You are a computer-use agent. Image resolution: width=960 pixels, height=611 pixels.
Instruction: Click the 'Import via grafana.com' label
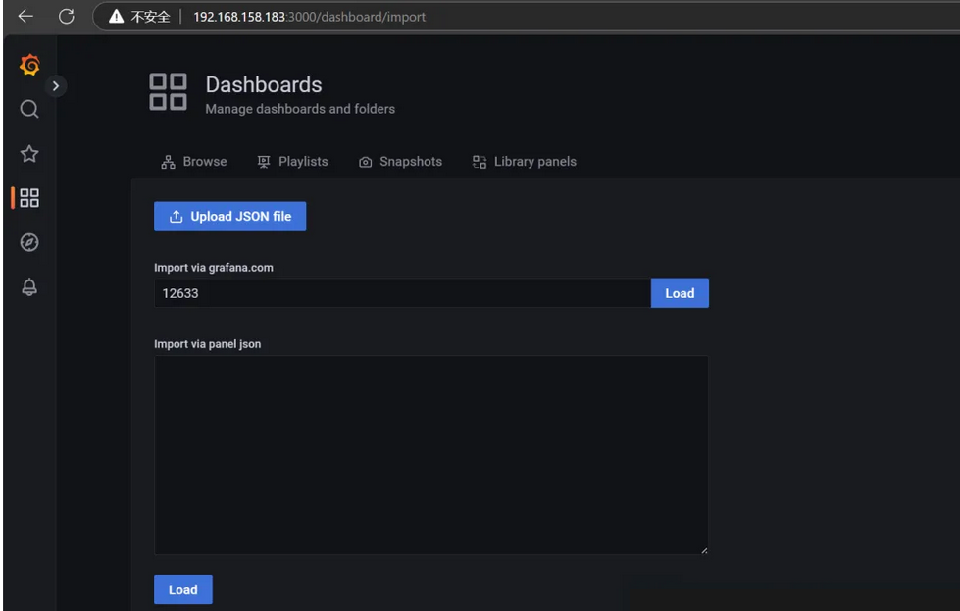pyautogui.click(x=214, y=268)
